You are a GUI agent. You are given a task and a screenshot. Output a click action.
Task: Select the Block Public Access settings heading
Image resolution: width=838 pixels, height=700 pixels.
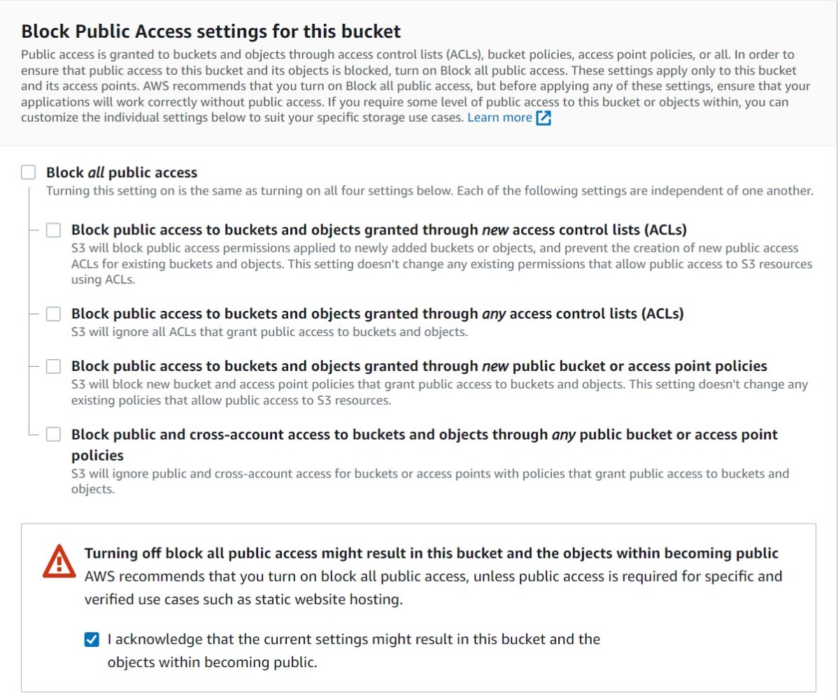click(210, 31)
